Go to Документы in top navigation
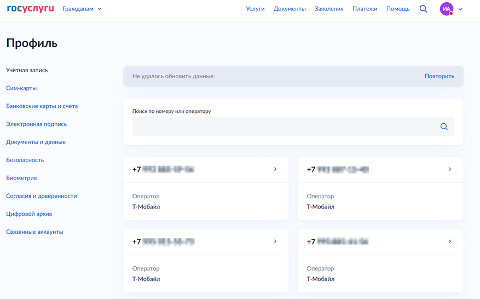Viewport: 480px width, 299px height. (290, 9)
